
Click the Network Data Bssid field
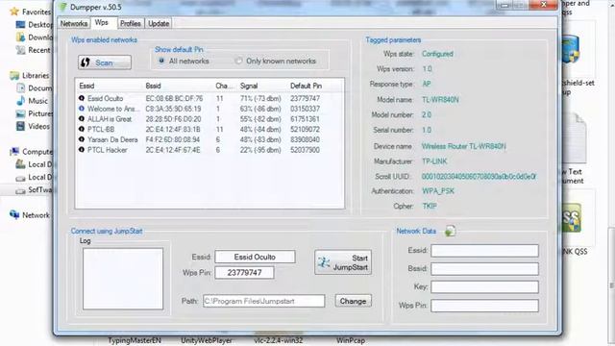(484, 269)
